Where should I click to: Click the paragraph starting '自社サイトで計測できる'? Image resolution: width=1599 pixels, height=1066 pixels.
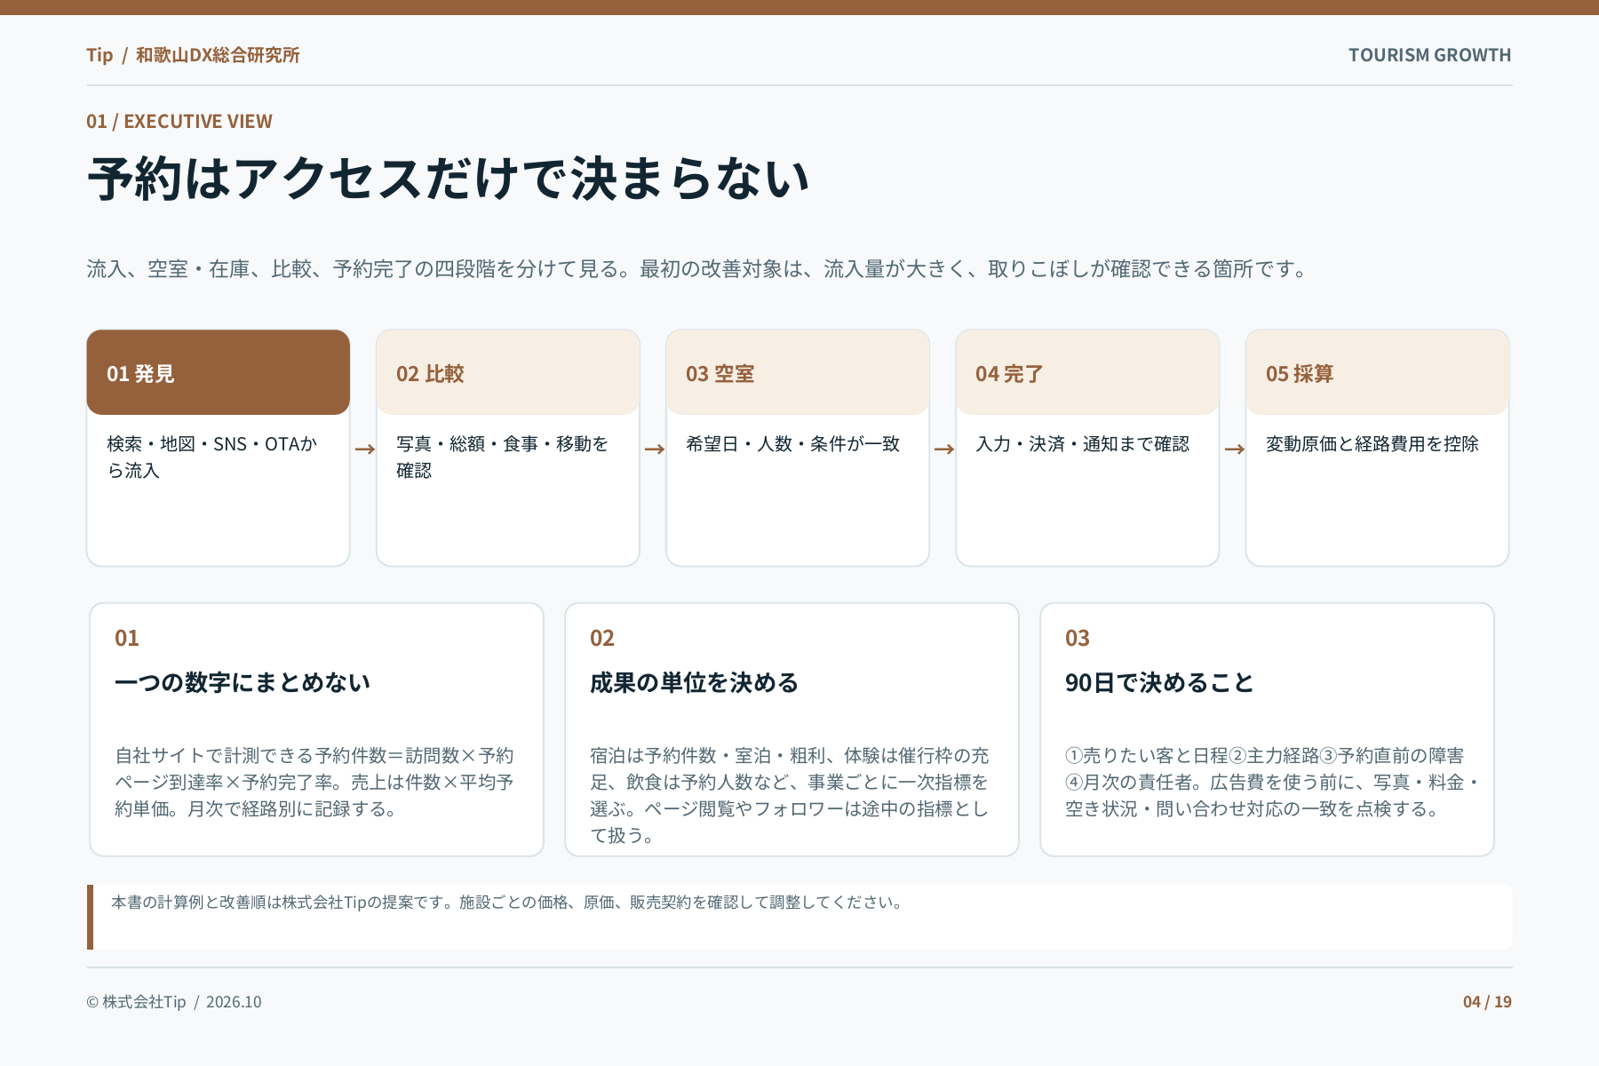tap(314, 782)
